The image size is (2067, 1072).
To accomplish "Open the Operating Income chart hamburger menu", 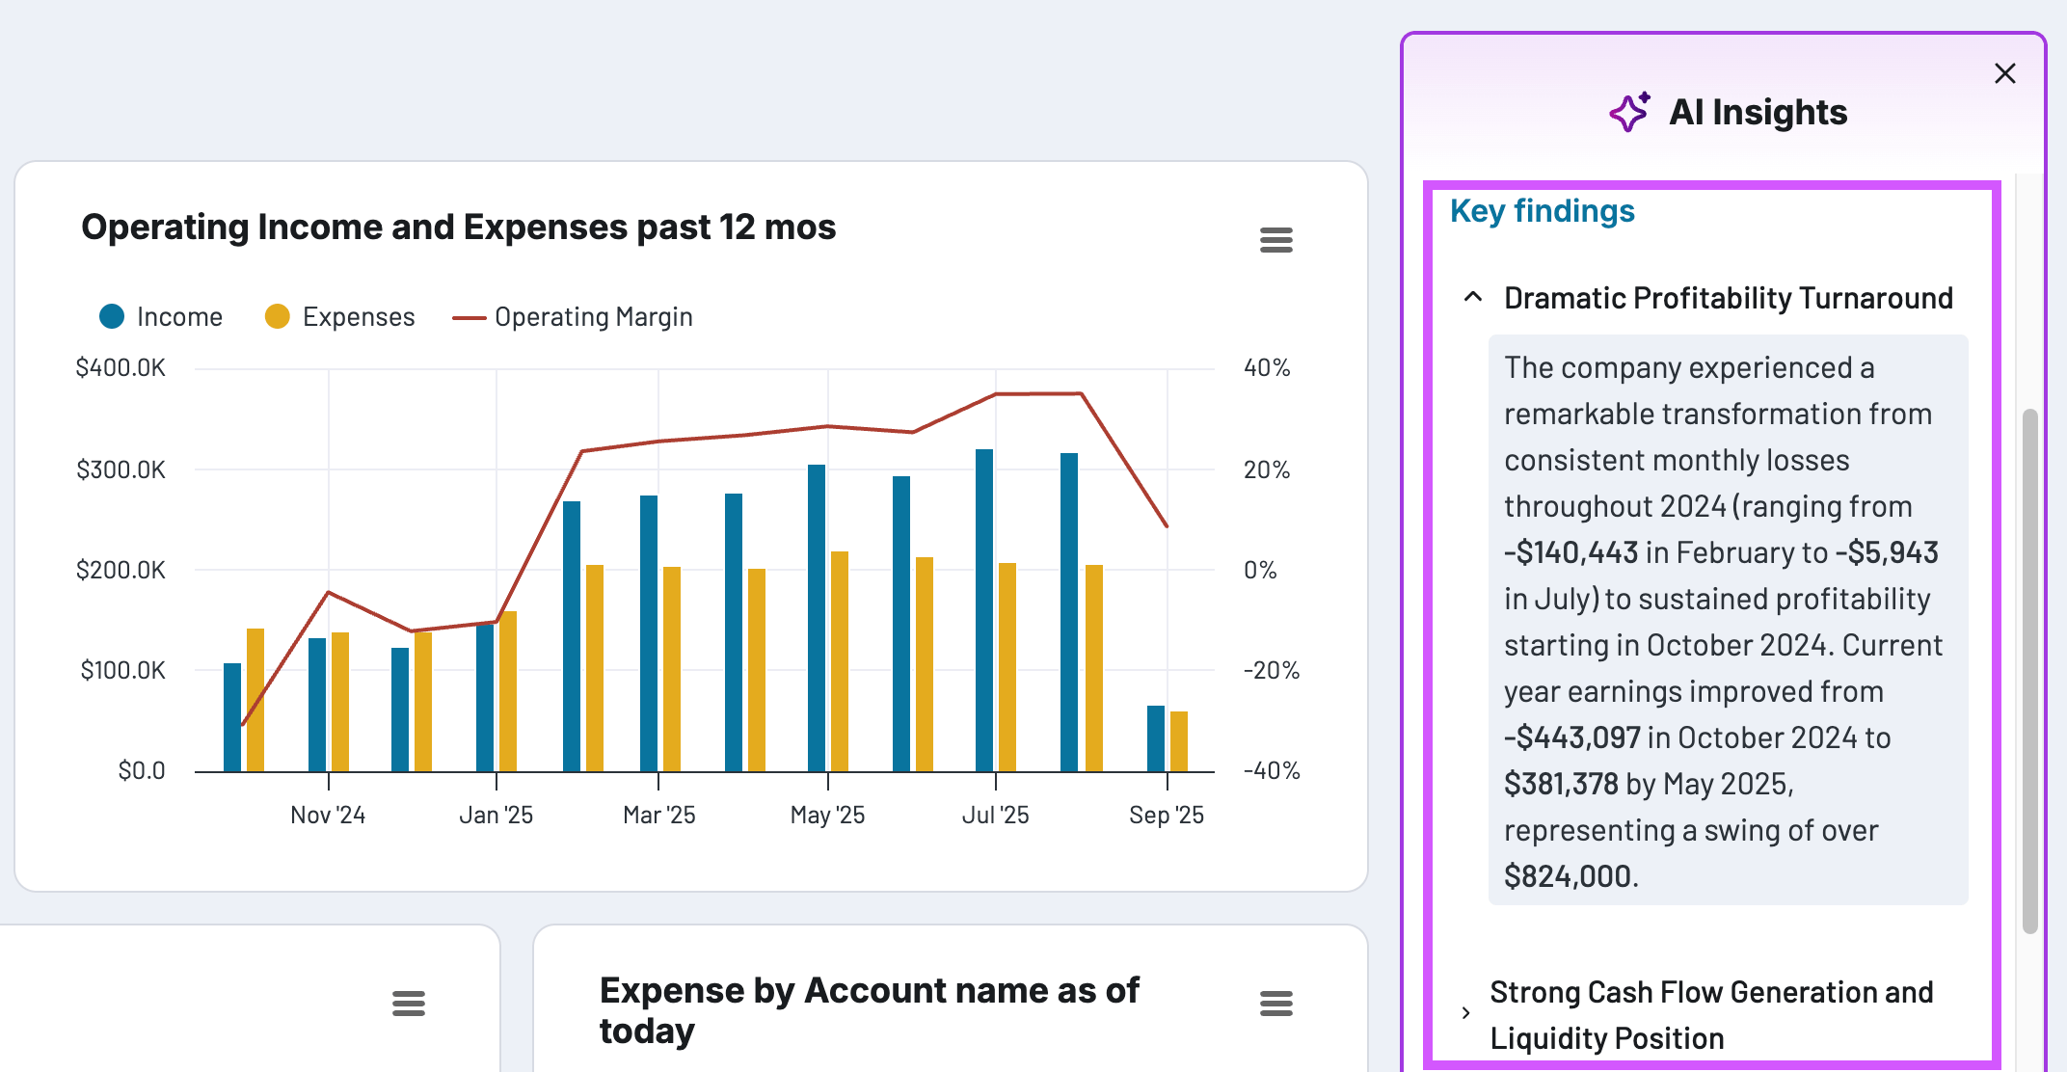I will (1275, 240).
